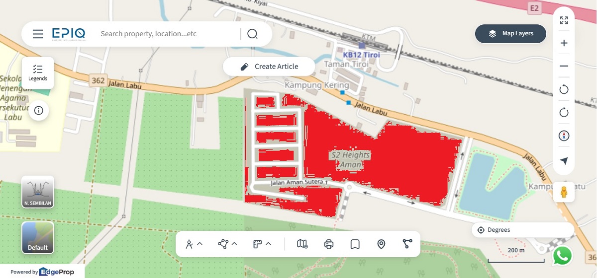Select the location pin tool
Image resolution: width=597 pixels, height=278 pixels.
[x=381, y=244]
